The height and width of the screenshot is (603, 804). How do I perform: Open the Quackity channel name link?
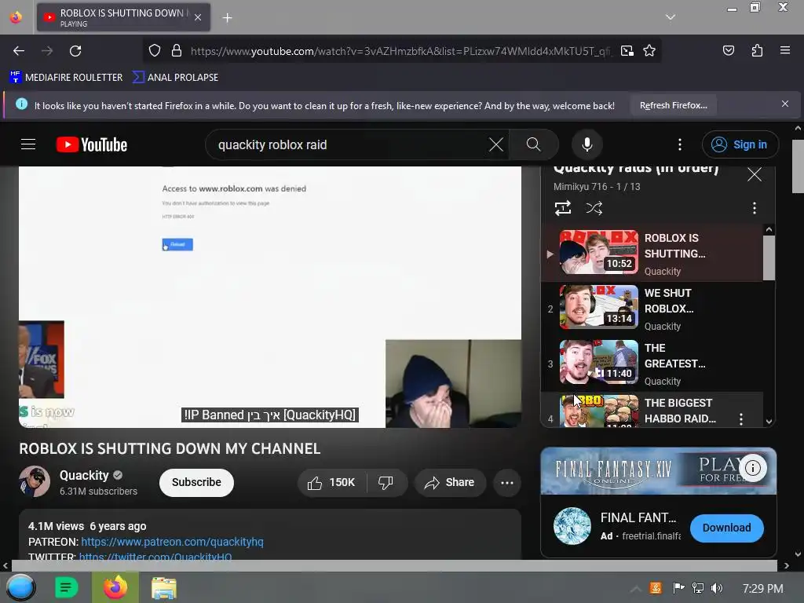84,475
